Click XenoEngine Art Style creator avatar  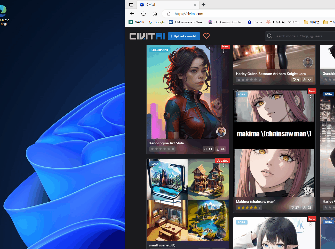point(221,132)
